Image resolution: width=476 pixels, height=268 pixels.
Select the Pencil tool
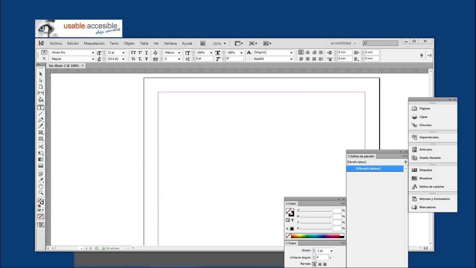(41, 127)
